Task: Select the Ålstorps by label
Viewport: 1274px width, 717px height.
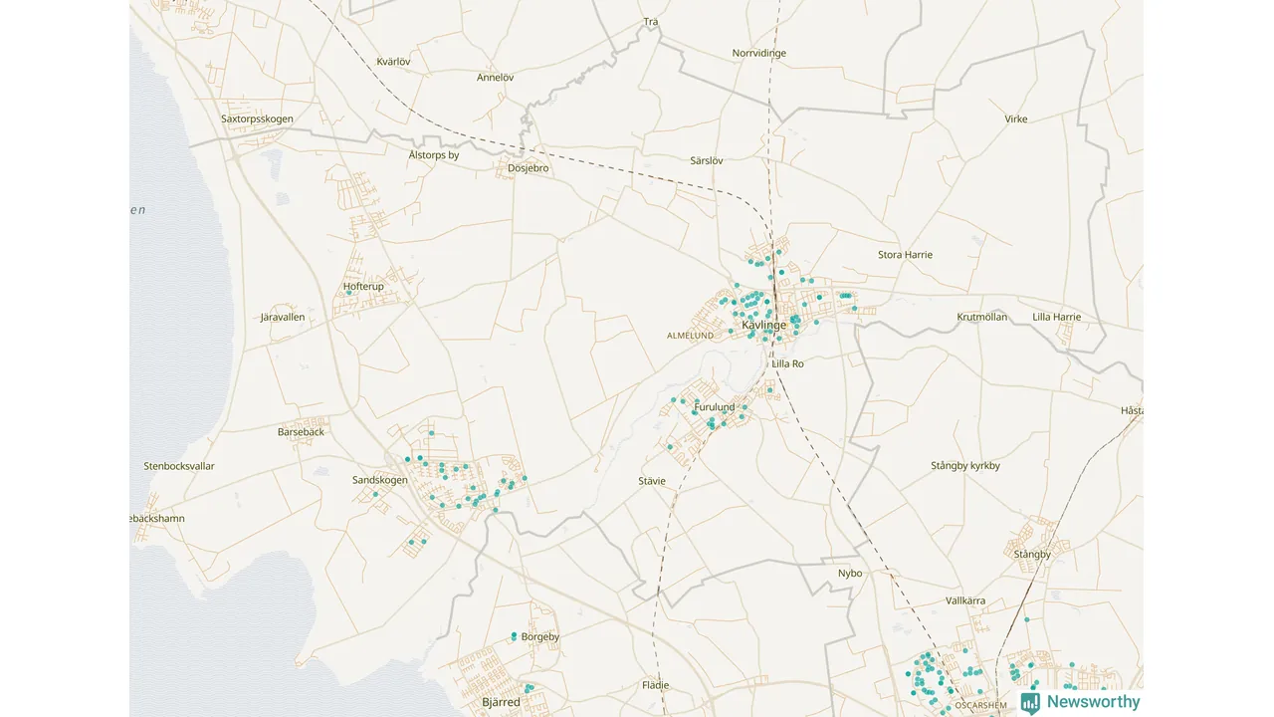Action: [434, 155]
